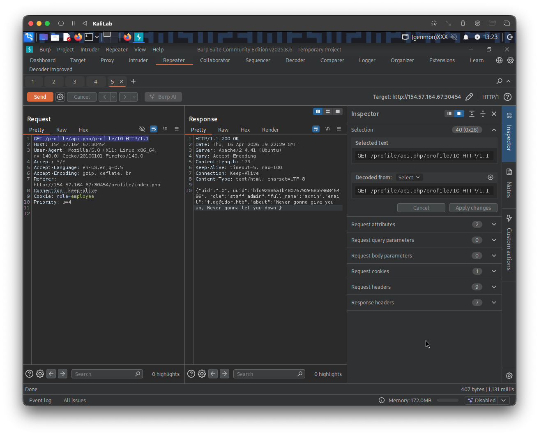Image resolution: width=539 pixels, height=436 pixels.
Task: Add a new Repeater tab with plus
Action: click(x=133, y=81)
